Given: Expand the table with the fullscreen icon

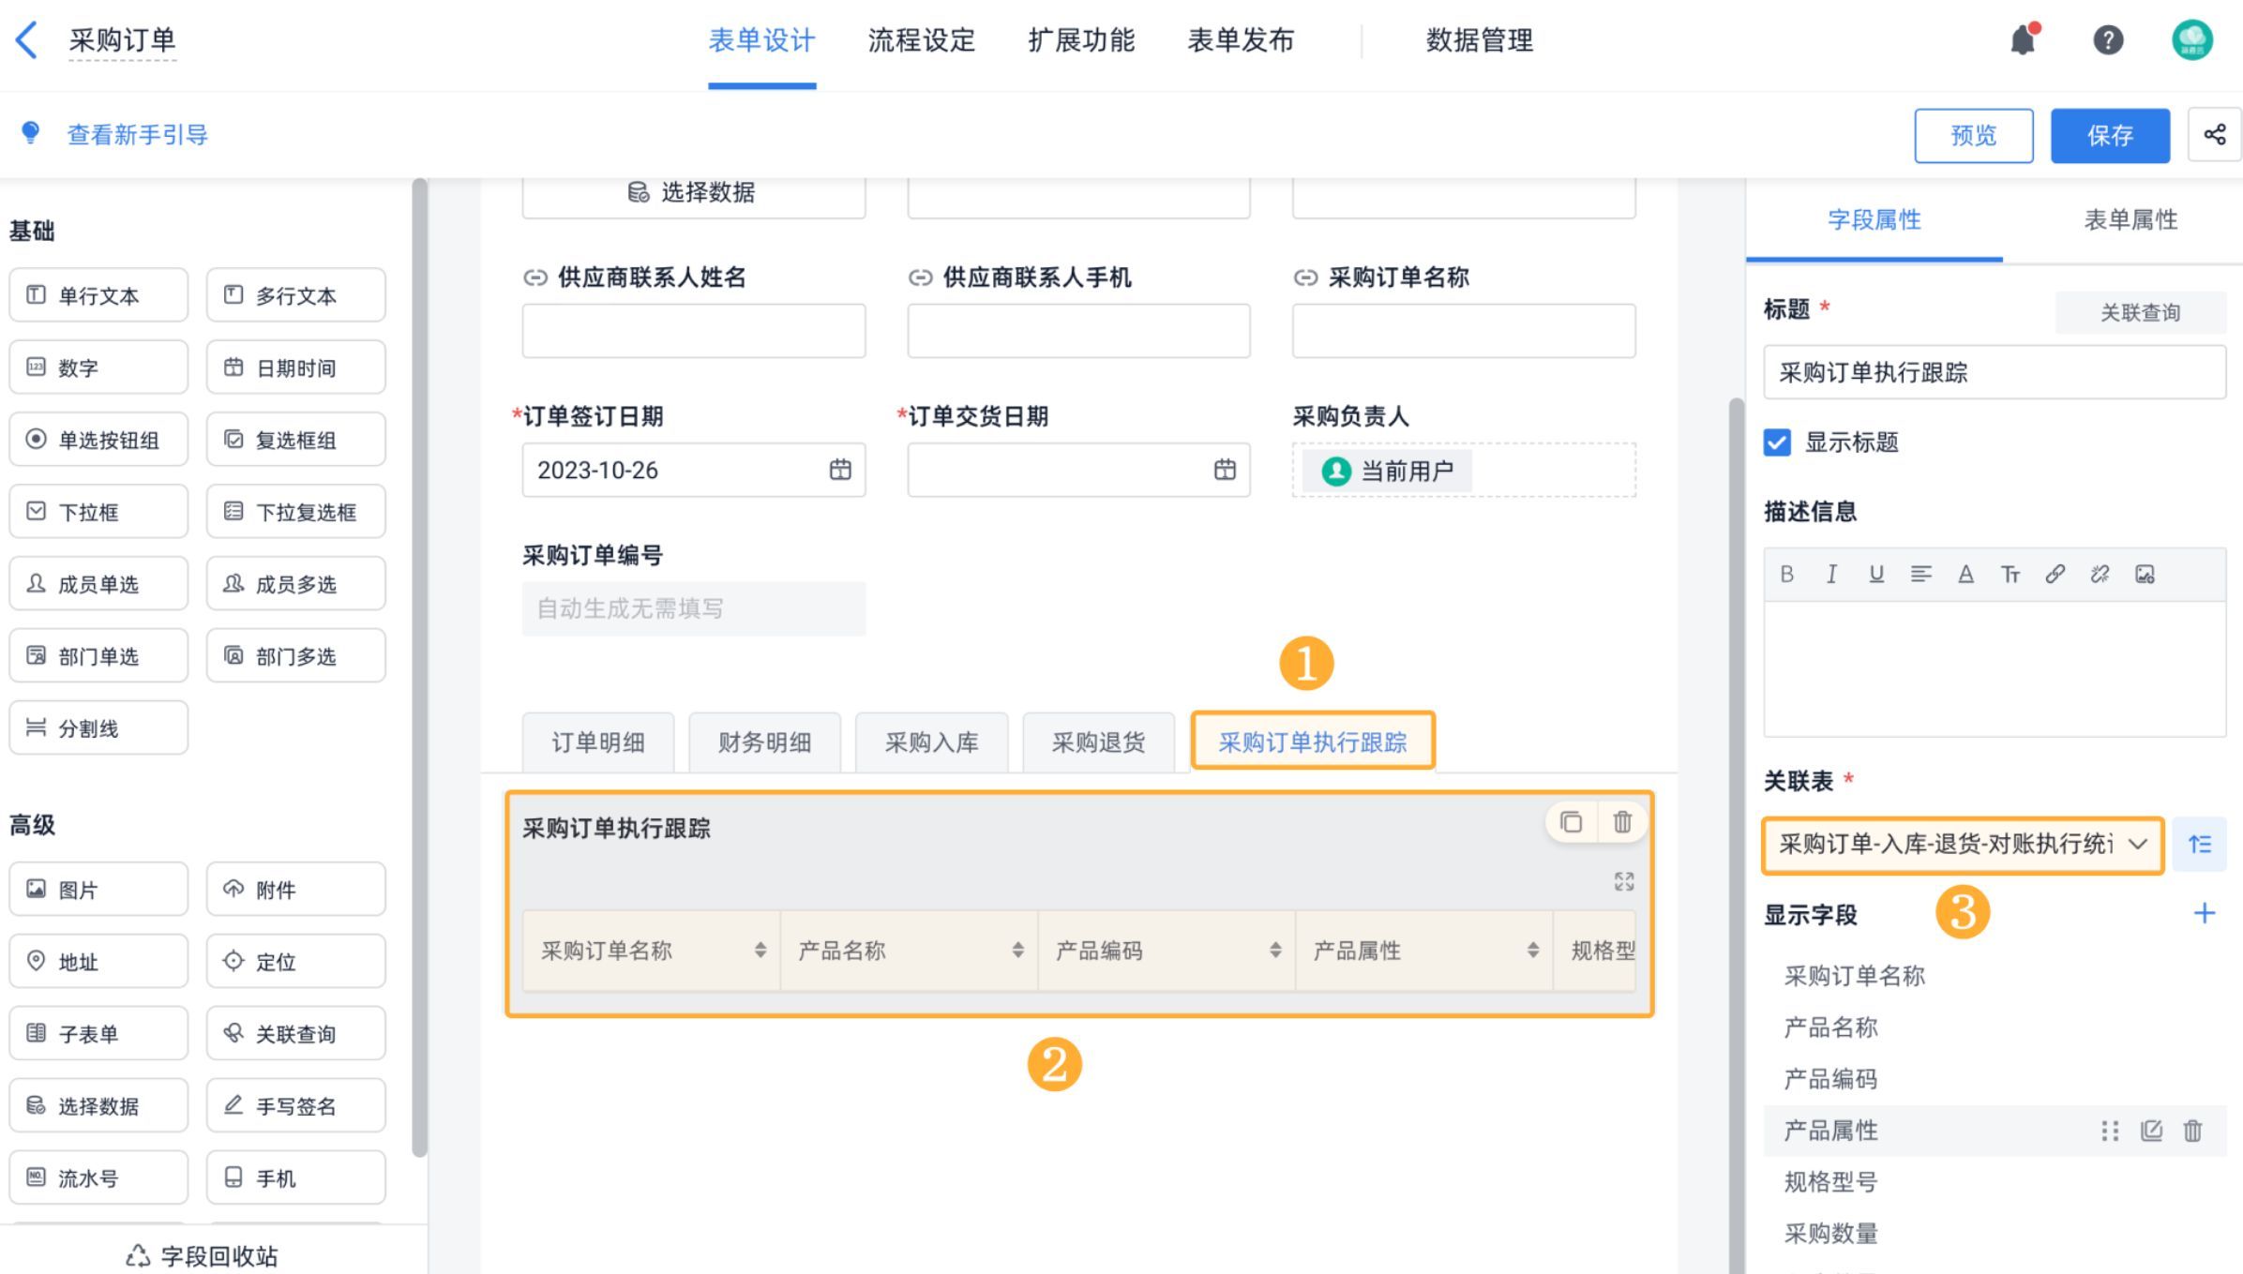Looking at the screenshot, I should [1624, 881].
